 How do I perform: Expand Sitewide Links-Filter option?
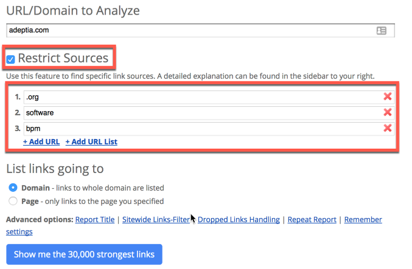tap(156, 219)
